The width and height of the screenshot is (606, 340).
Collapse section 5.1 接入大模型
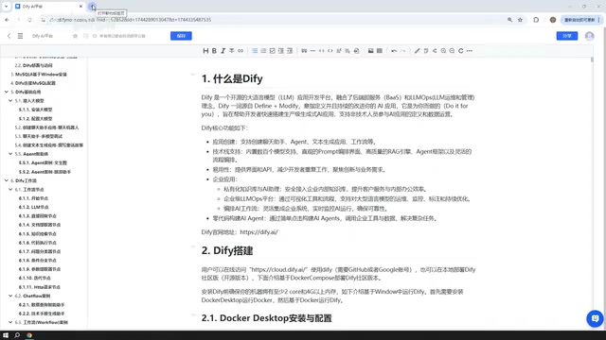tap(10, 101)
